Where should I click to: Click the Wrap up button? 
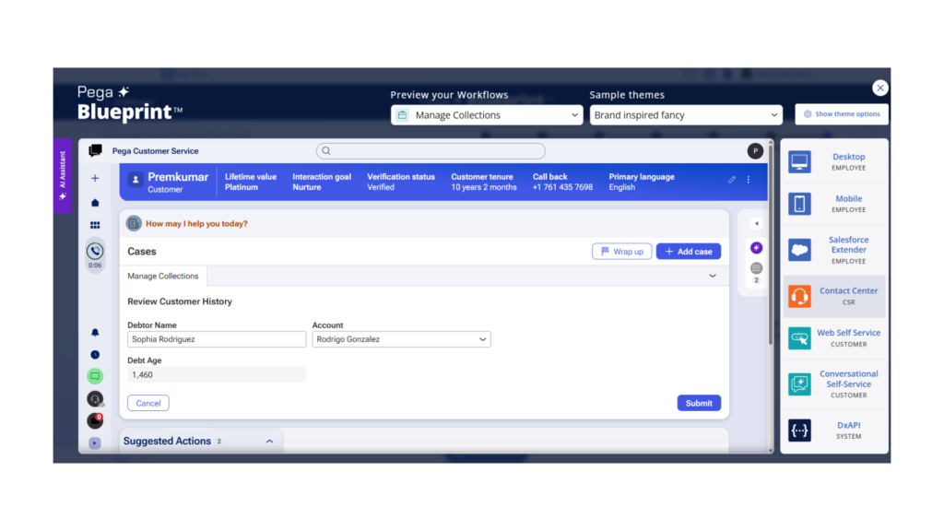click(621, 252)
